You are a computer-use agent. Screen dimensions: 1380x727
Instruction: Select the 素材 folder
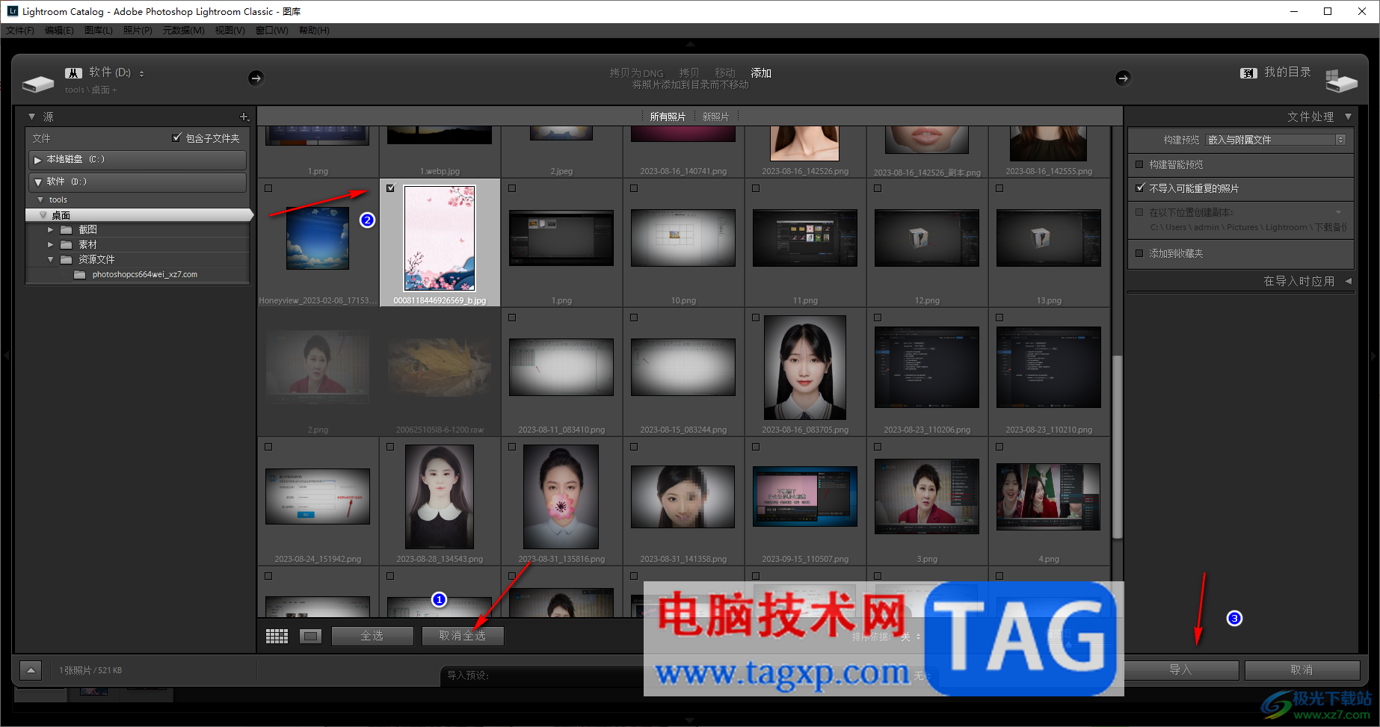[x=88, y=244]
